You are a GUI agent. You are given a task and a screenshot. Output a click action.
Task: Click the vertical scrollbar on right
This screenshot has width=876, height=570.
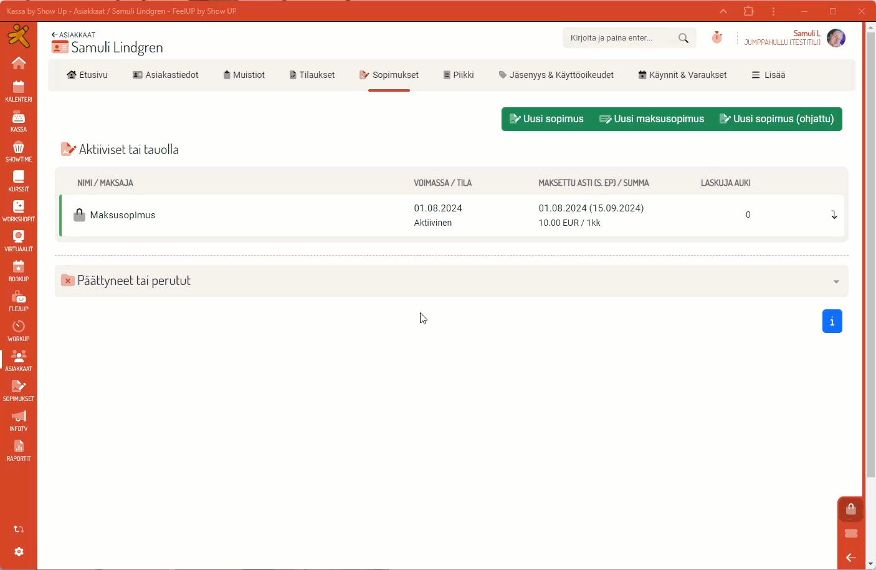click(x=870, y=249)
